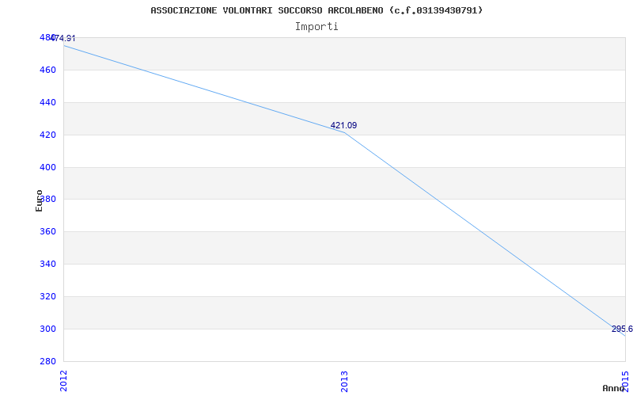The width and height of the screenshot is (633, 396).
Task: Click the 340 y-axis tick label
Action: (x=47, y=264)
